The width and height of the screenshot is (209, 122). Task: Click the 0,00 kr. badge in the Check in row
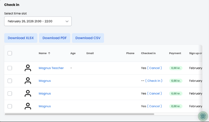176,81
